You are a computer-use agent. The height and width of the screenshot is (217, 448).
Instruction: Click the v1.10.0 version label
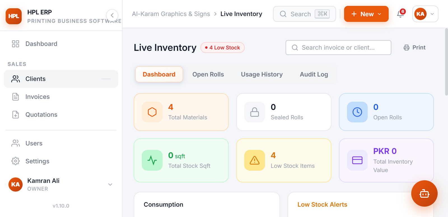tap(61, 206)
